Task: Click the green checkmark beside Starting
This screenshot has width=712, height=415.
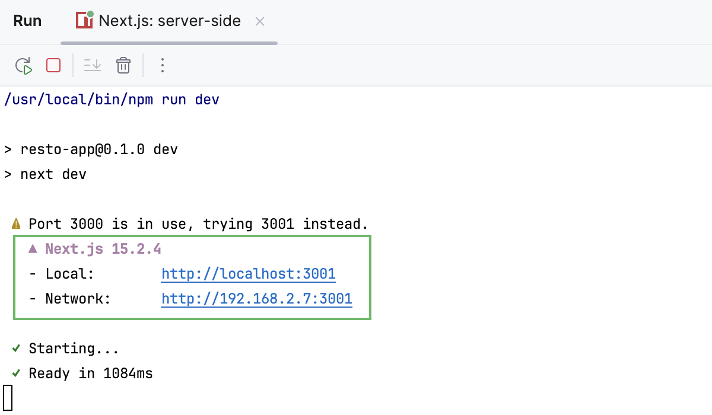Action: click(x=16, y=348)
